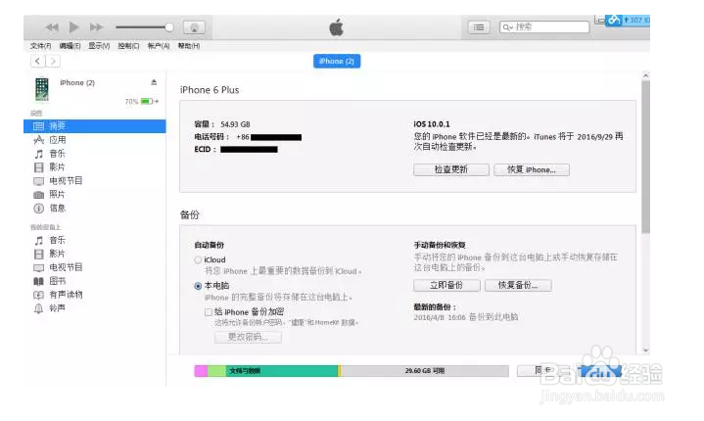Screen dimensions: 704x421
Task: Open the 控制(C) menu
Action: (x=128, y=46)
